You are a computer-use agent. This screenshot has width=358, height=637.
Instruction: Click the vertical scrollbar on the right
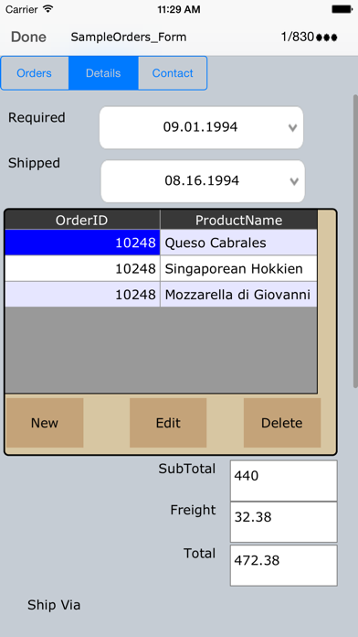pos(355,242)
